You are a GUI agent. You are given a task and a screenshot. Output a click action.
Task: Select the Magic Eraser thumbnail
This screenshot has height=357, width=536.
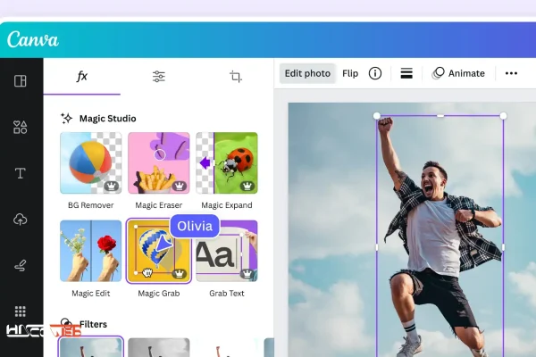(x=159, y=163)
